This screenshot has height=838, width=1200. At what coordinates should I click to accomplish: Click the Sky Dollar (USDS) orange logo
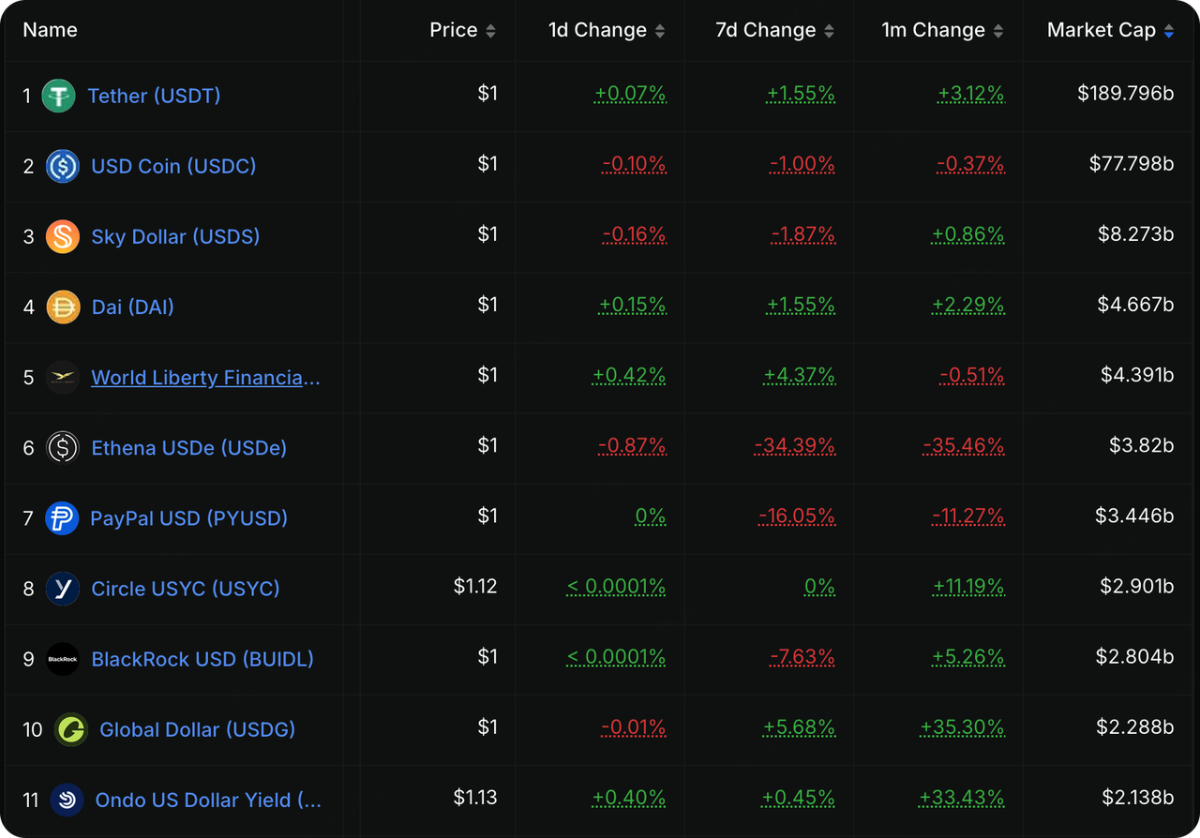pos(63,236)
